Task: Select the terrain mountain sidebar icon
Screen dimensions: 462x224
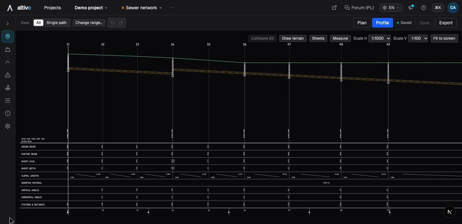Action: tap(8, 49)
